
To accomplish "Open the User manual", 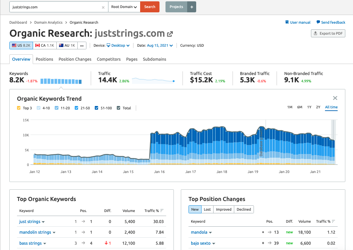I will click(x=298, y=22).
